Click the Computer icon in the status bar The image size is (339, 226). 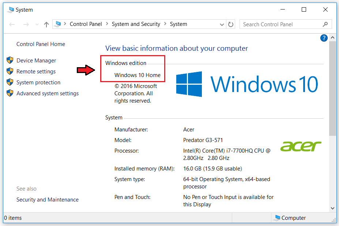276,218
